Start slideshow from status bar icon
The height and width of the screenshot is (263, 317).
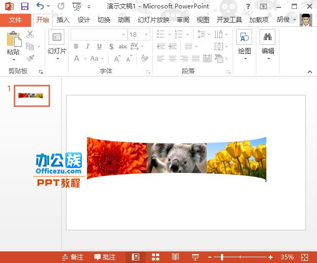195,257
